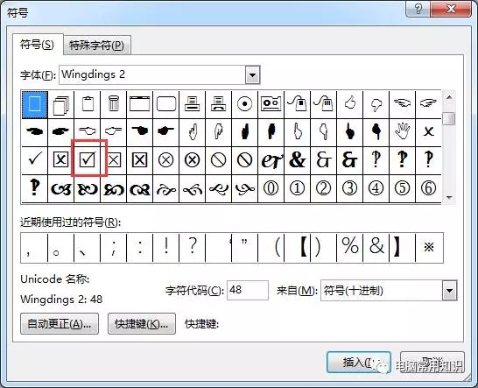Pick the ※ mark from recent symbols
478x388 pixels.
pyautogui.click(x=429, y=247)
